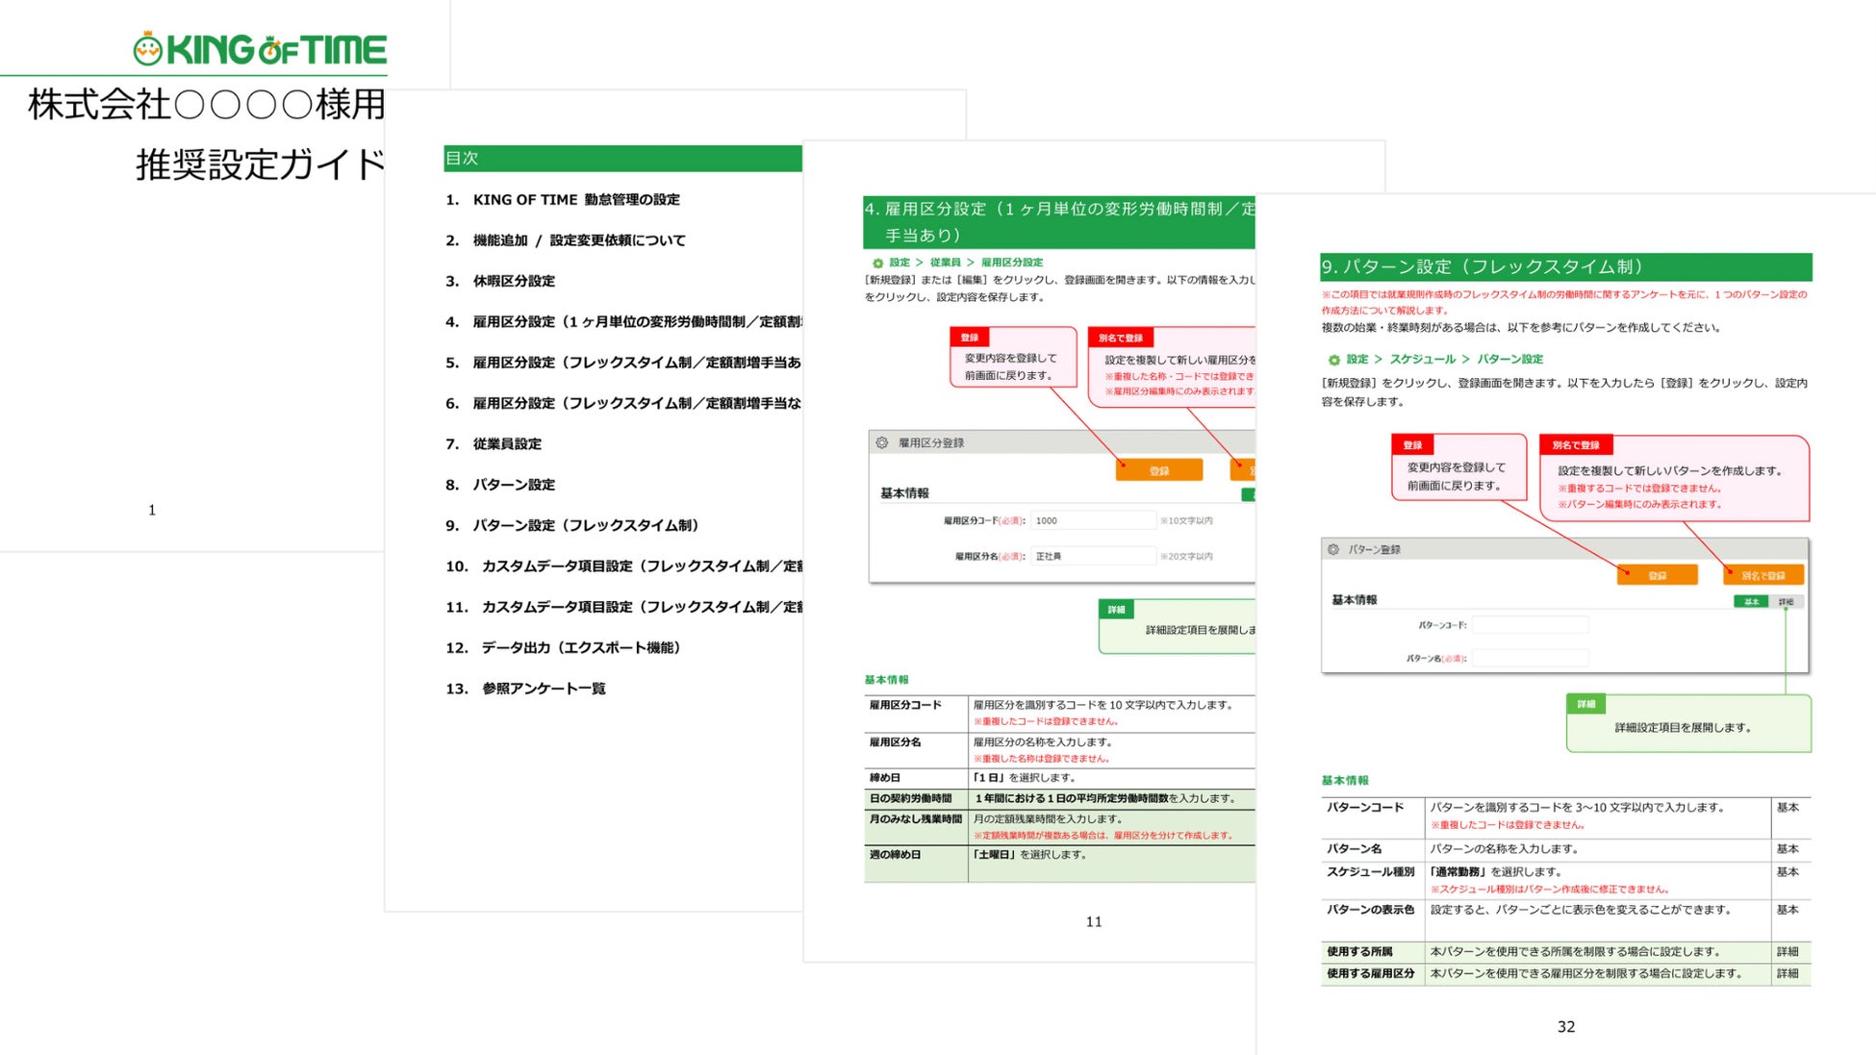Click red 登録 callout label on pattern page
The image size is (1876, 1055).
(1412, 445)
